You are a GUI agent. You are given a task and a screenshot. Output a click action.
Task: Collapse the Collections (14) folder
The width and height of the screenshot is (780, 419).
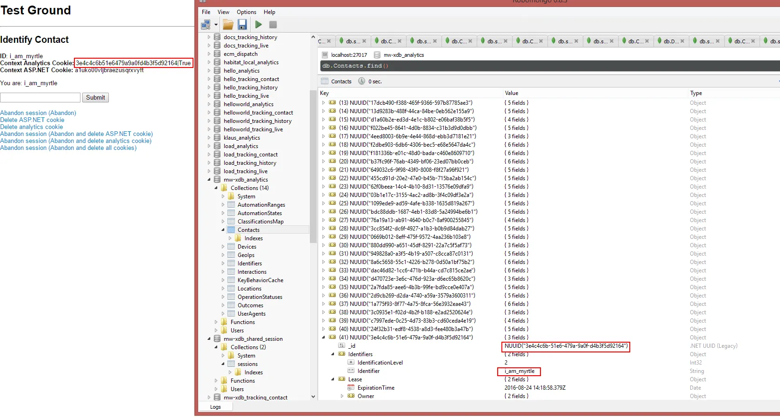216,188
